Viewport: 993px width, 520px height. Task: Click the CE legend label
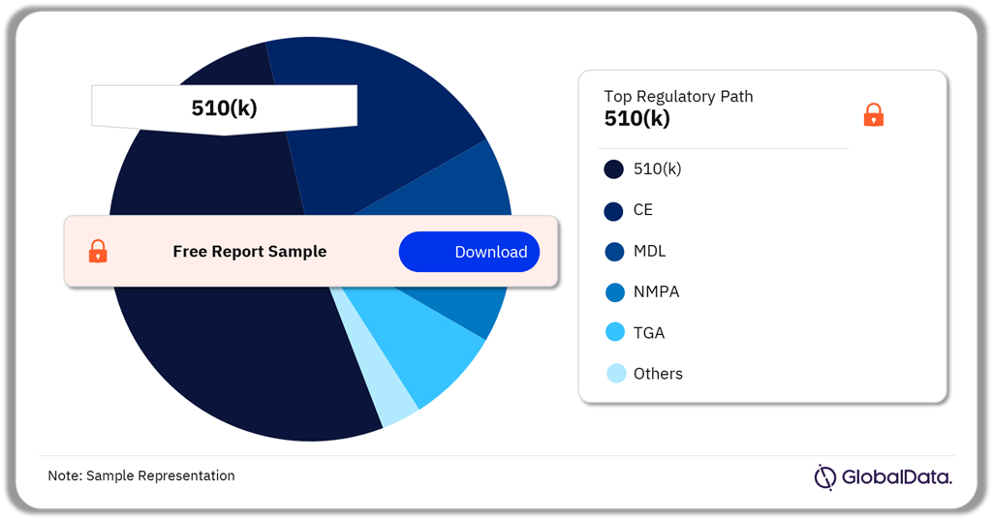[643, 210]
